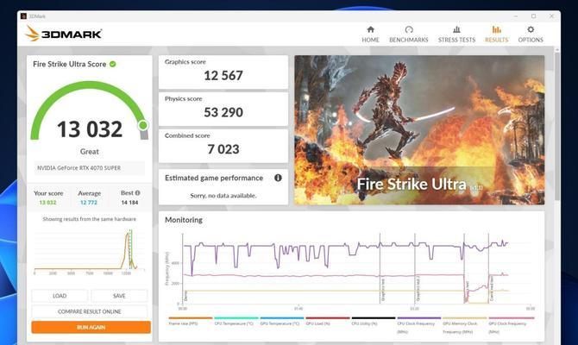The image size is (578, 345).
Task: Click the score distribution histogram
Action: coord(89,251)
